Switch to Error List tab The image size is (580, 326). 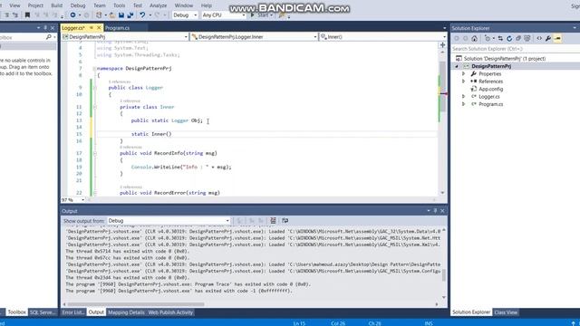[x=72, y=312]
